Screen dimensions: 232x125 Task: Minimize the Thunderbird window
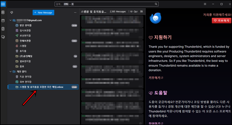[x=213, y=4]
